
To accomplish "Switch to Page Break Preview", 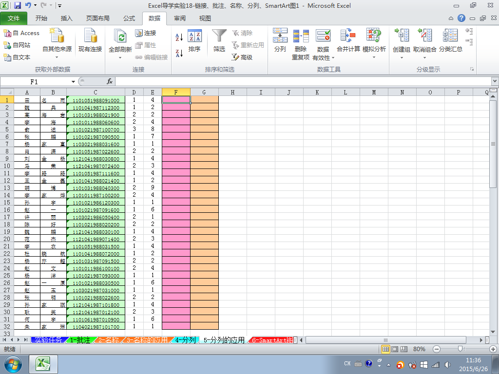I will click(404, 349).
